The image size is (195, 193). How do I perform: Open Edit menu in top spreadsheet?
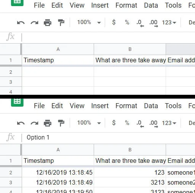[x=57, y=5]
